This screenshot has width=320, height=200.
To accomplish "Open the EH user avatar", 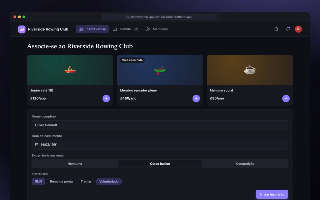I will 298,29.
